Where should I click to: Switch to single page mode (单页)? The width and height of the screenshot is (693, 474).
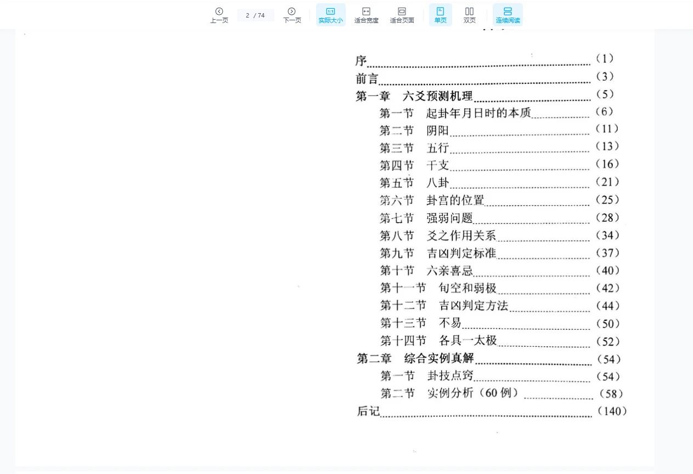click(441, 15)
